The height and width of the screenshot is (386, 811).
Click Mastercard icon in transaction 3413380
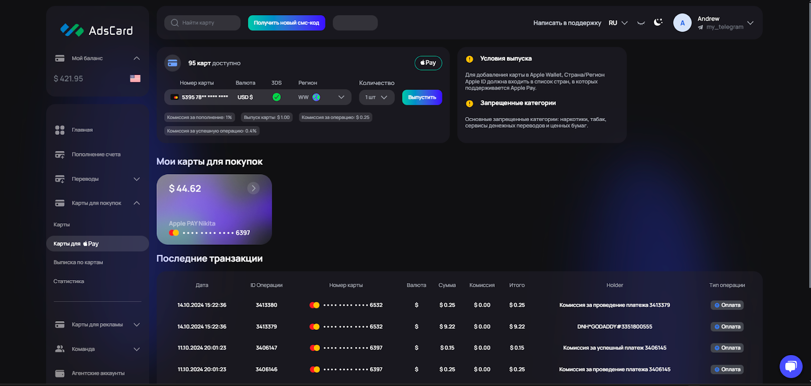pyautogui.click(x=315, y=305)
